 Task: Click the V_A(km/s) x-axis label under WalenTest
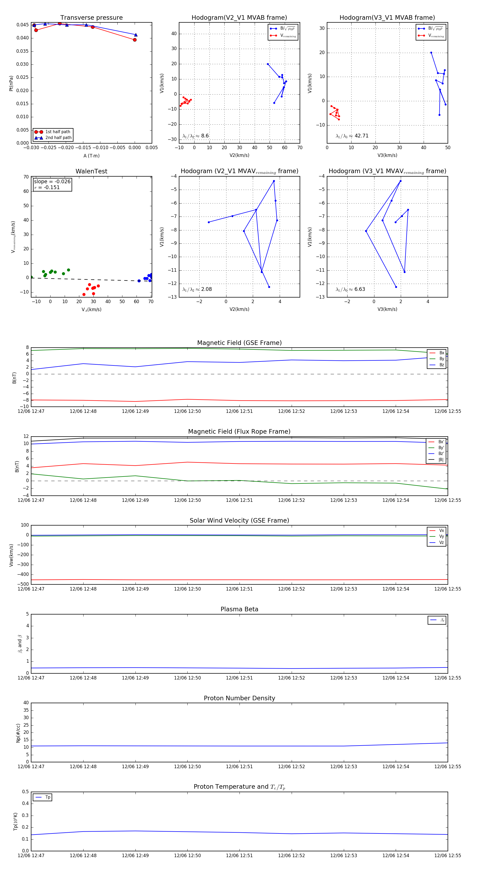click(x=91, y=310)
